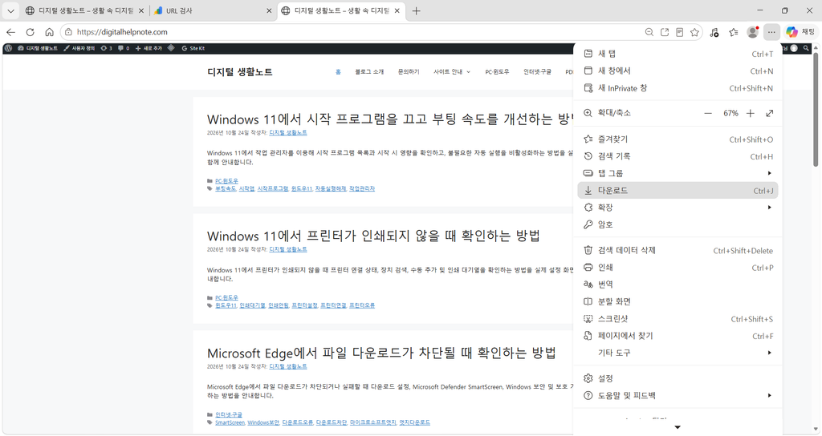Select 새 창에서 menu item
The image size is (822, 436).
click(678, 71)
